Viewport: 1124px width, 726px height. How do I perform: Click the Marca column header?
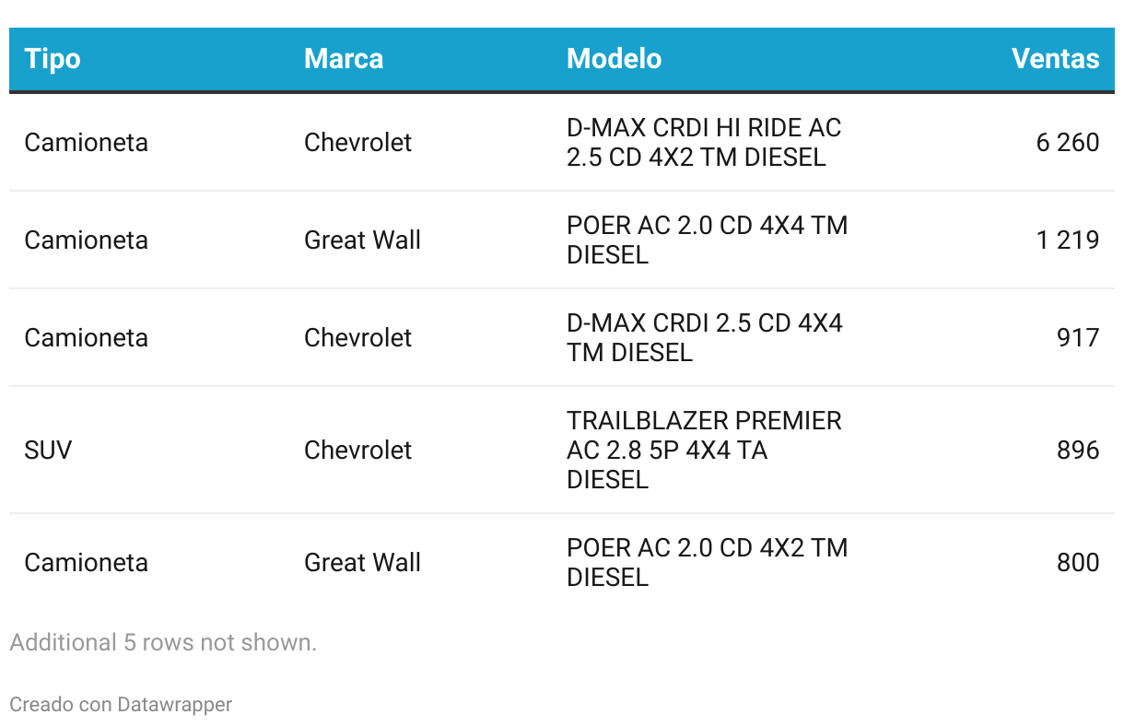tap(344, 59)
